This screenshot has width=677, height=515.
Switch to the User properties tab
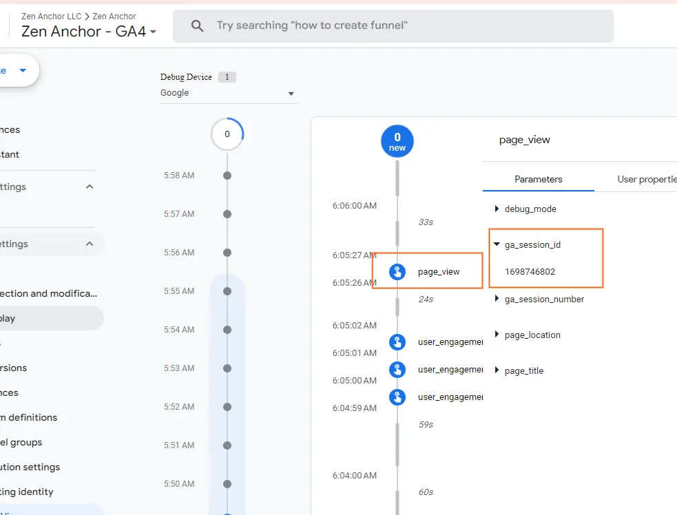(x=646, y=179)
